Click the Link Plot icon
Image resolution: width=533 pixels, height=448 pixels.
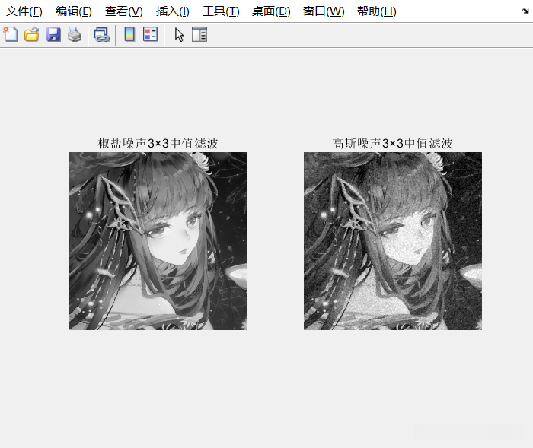point(101,35)
